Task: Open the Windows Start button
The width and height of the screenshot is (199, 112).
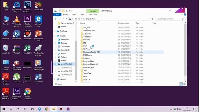Action: [4, 109]
